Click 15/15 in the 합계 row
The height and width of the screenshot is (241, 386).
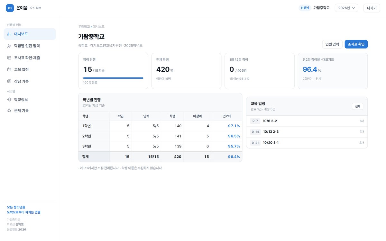153,157
